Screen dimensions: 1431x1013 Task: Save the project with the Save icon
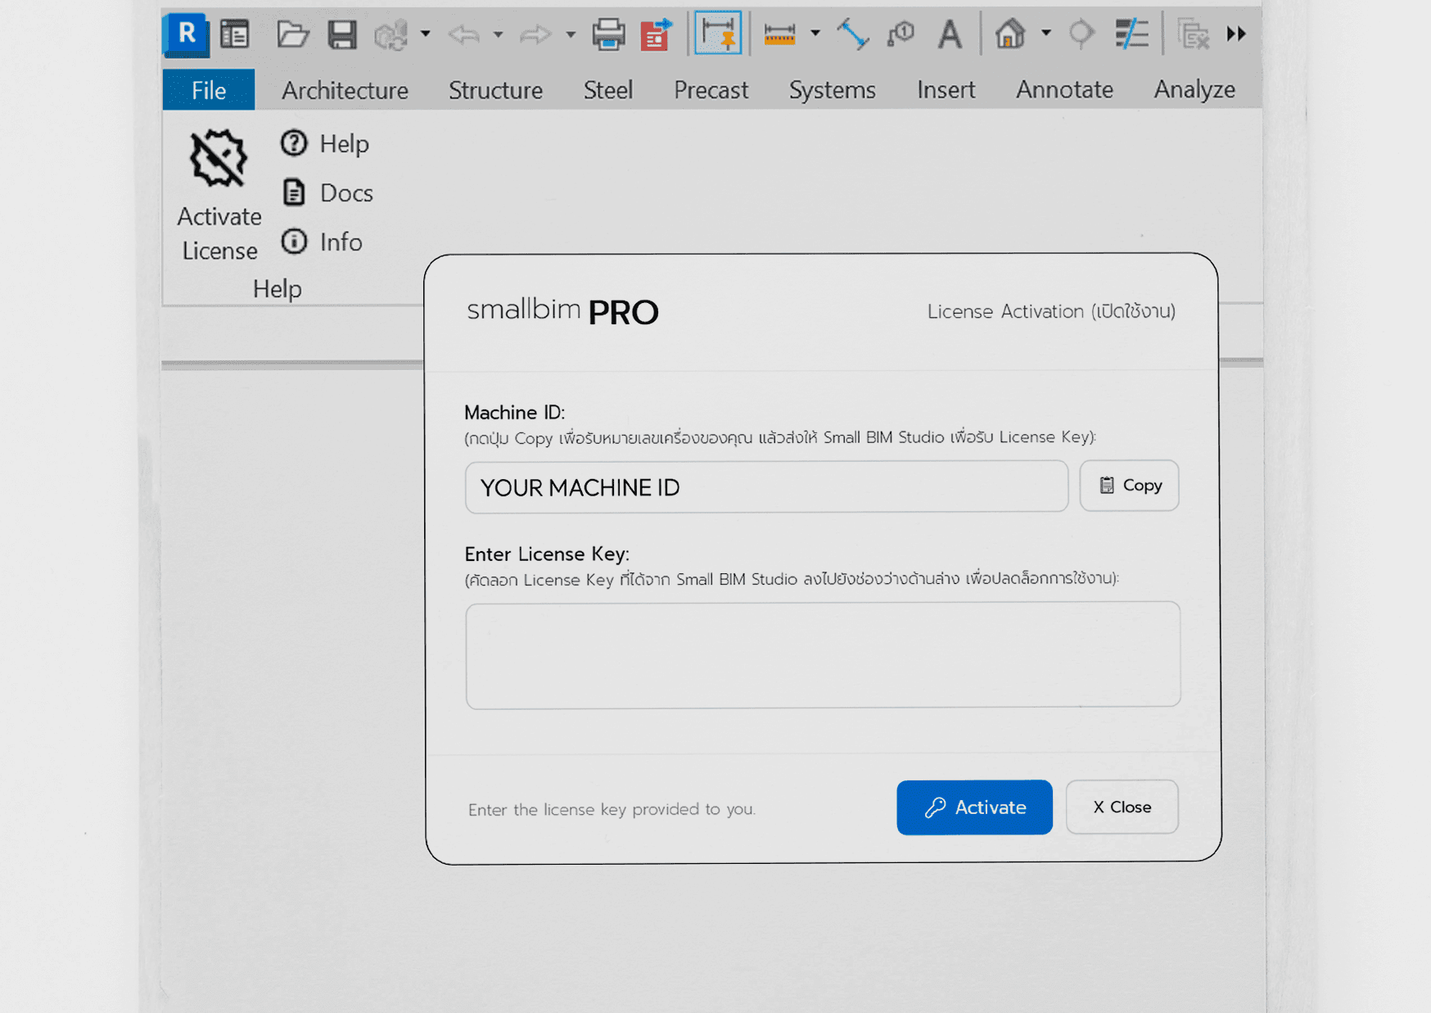pos(343,34)
